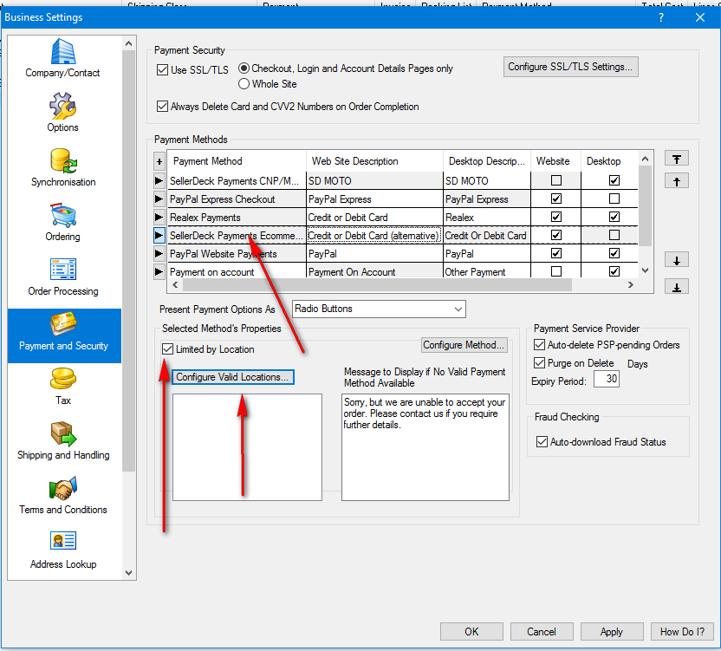721x651 pixels.
Task: Click the Ordering shopping cart icon
Action: [x=63, y=216]
